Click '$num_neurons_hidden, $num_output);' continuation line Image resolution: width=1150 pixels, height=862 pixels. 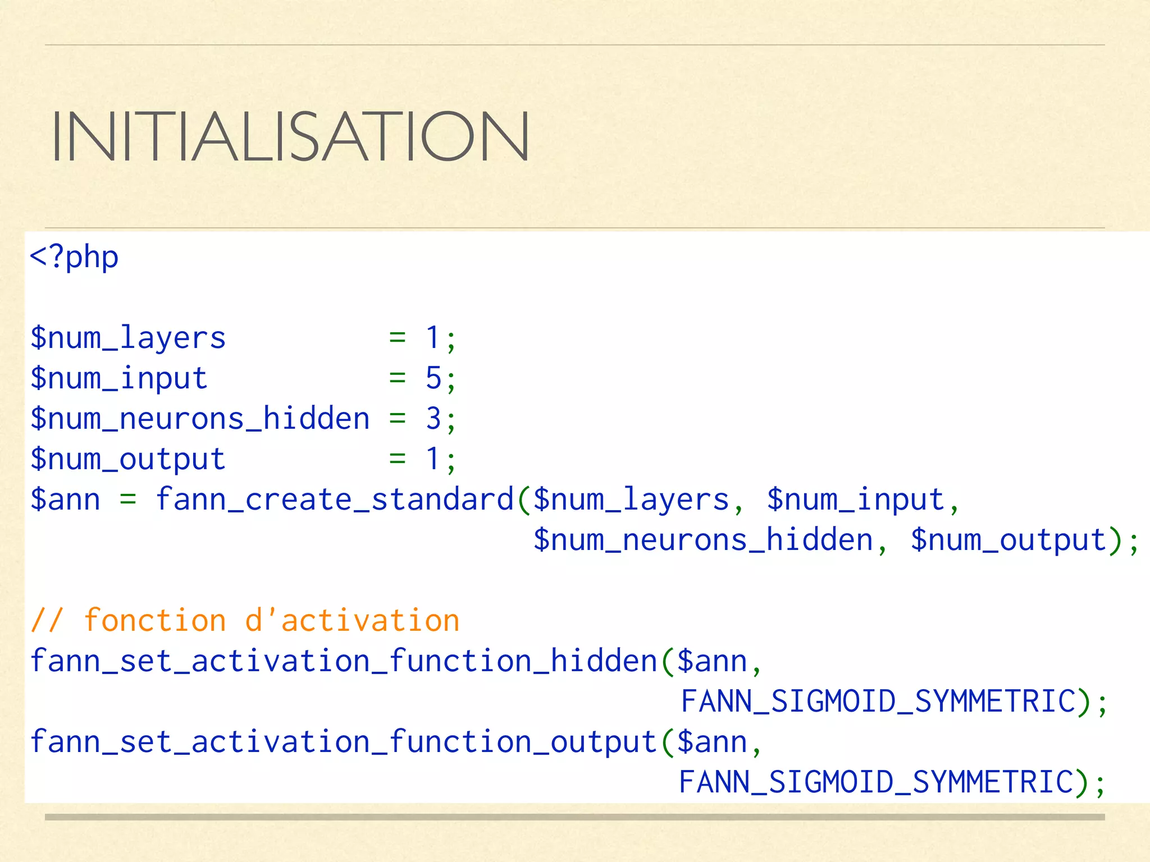[836, 540]
